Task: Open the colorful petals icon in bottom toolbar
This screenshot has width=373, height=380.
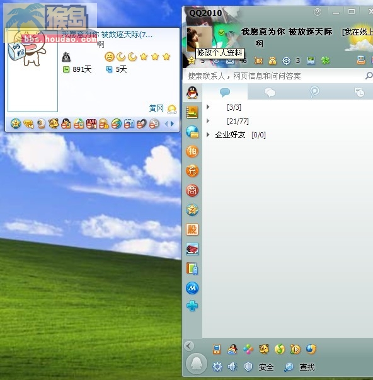Action: click(248, 349)
